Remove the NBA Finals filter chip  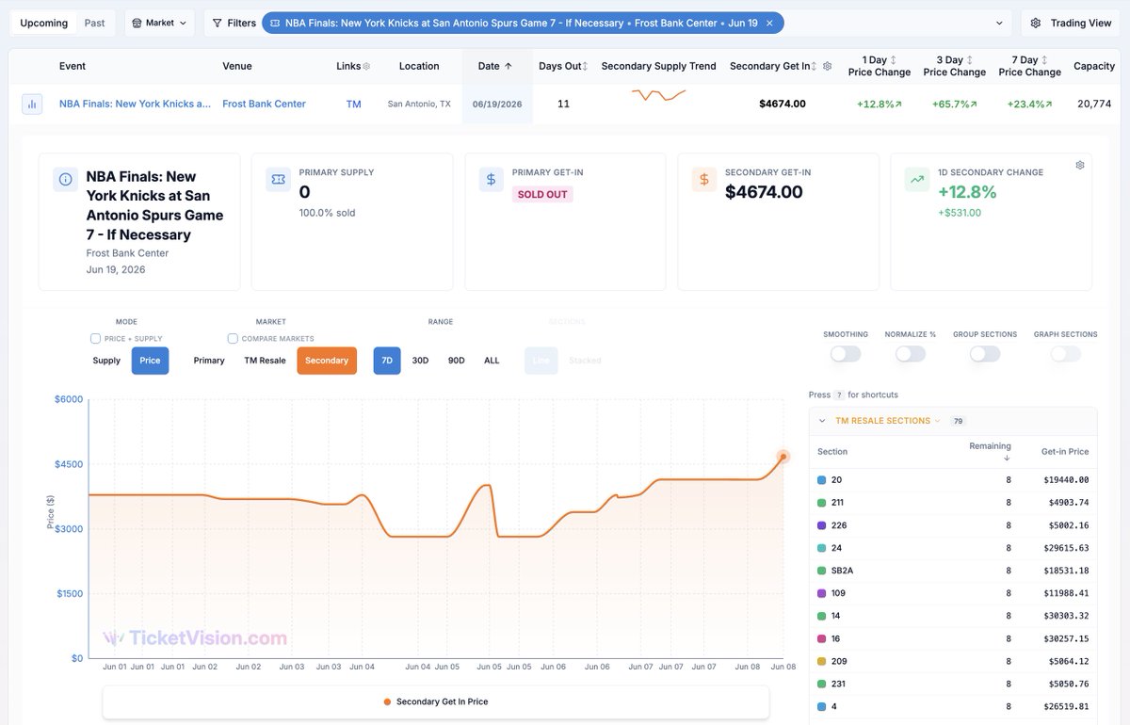tap(769, 23)
